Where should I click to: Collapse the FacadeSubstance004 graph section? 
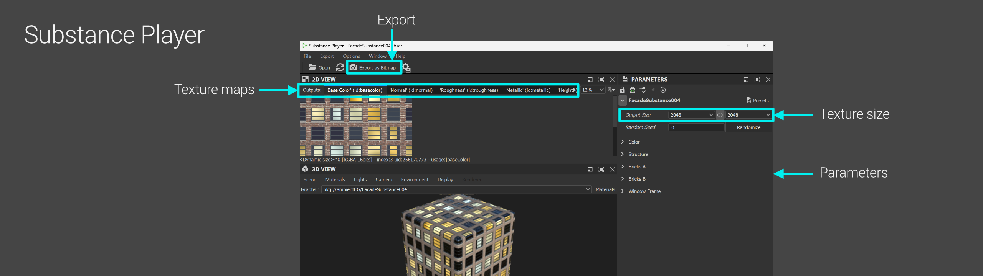623,100
